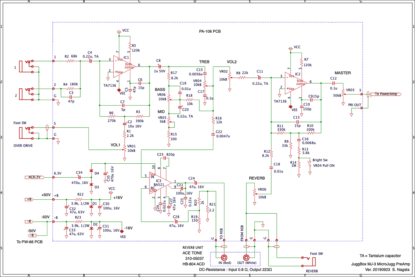Select the R11 330k resistor label

pyautogui.click(x=281, y=128)
